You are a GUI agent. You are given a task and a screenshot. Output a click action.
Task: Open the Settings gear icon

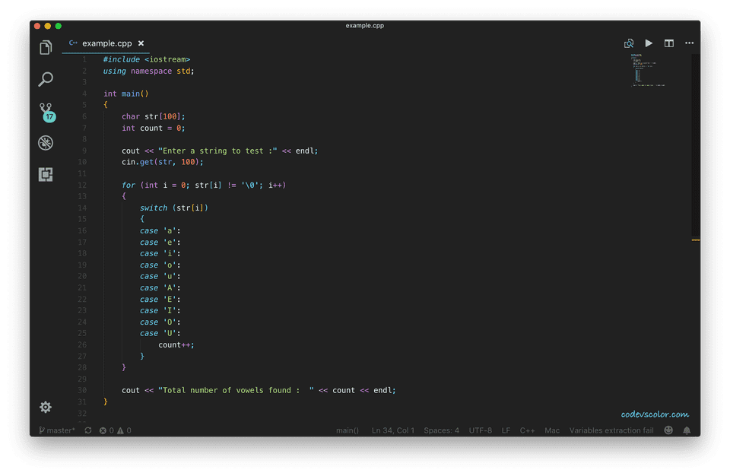click(45, 407)
